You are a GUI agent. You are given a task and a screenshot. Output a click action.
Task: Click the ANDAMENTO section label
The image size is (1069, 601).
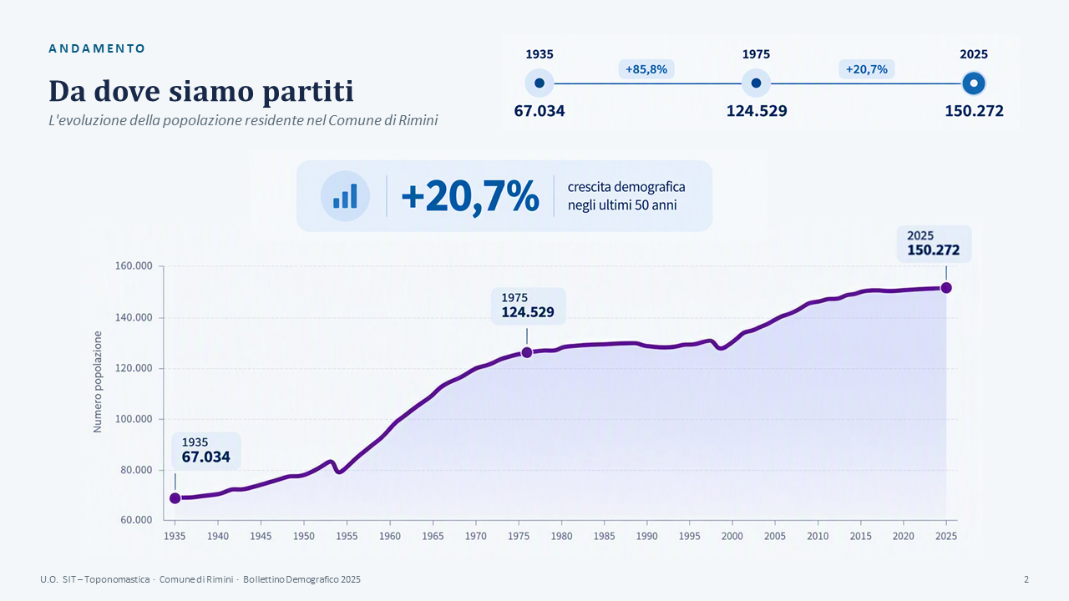point(97,48)
